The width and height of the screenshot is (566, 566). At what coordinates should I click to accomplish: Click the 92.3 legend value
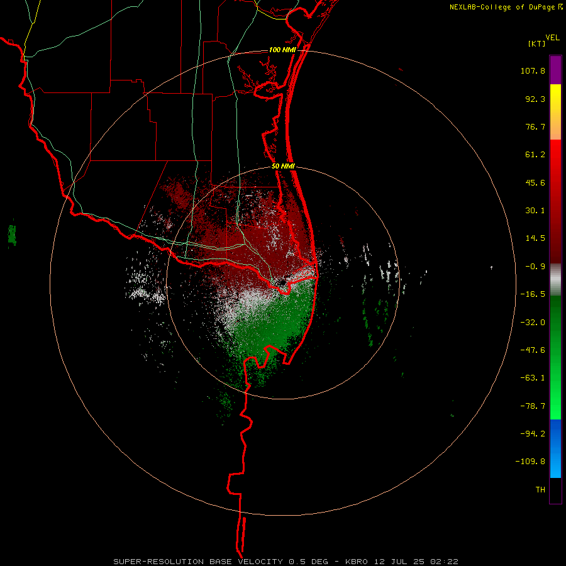[x=535, y=99]
